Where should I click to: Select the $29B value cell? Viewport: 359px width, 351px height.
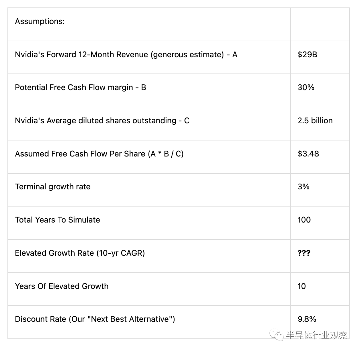(x=307, y=55)
